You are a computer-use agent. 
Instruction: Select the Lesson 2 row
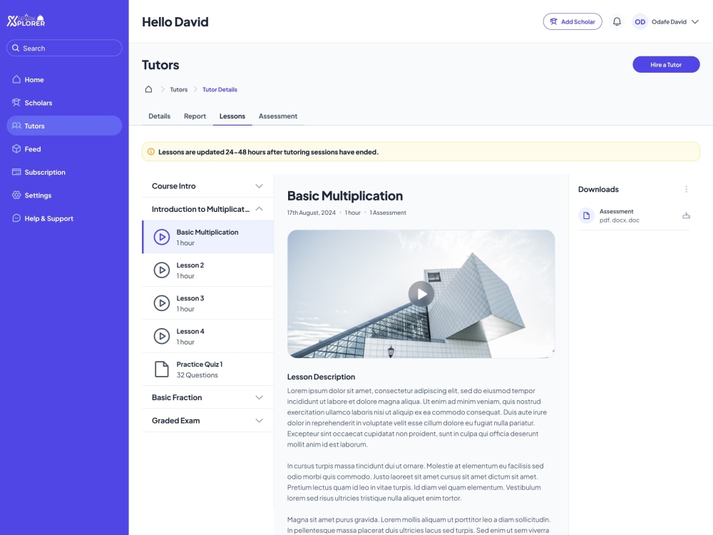pos(207,270)
